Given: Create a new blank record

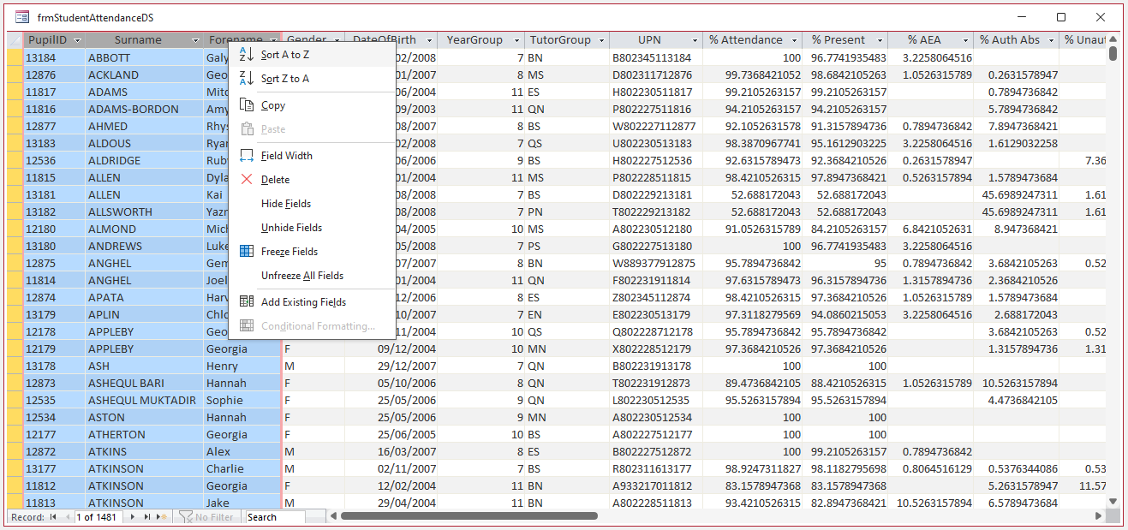Looking at the screenshot, I should coord(162,517).
